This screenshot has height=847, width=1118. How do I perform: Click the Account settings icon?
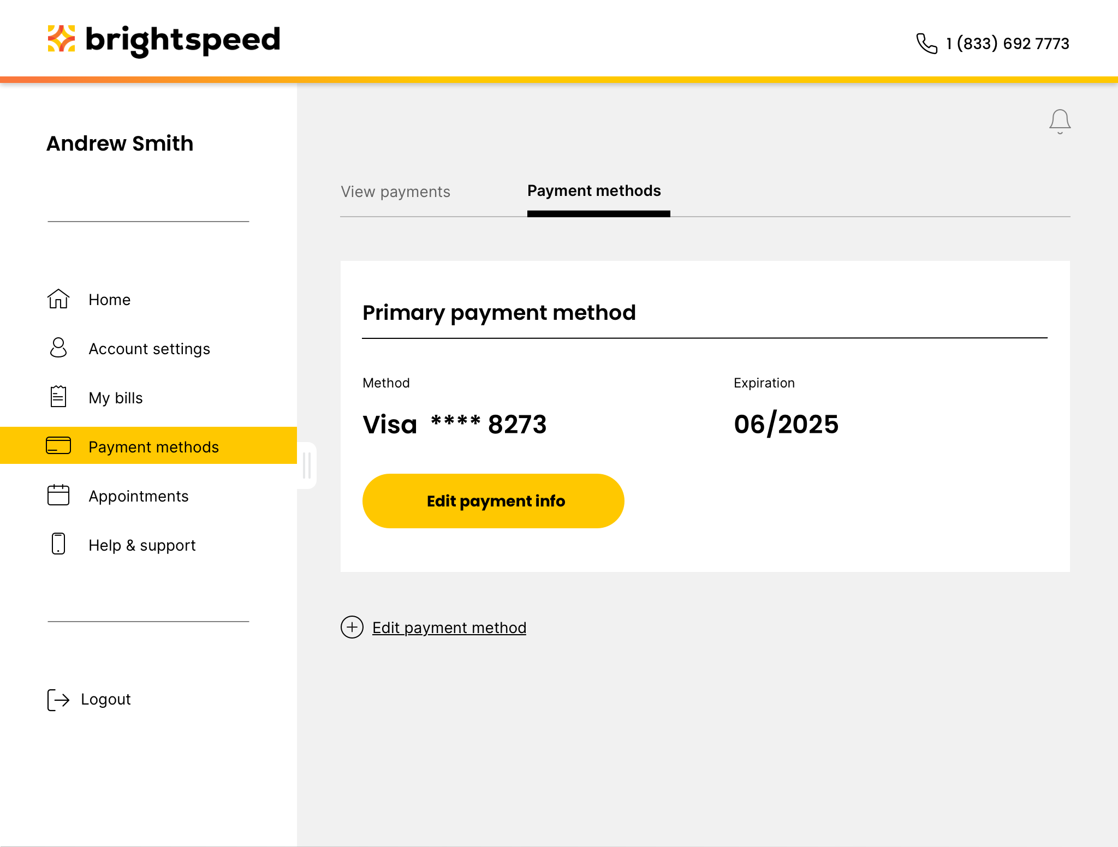pyautogui.click(x=59, y=348)
